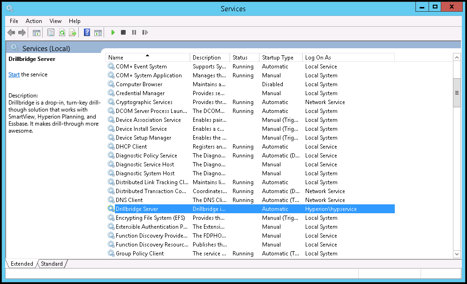Select Diagnostic Service Host row
Screen dimensions: 467x284
145,164
